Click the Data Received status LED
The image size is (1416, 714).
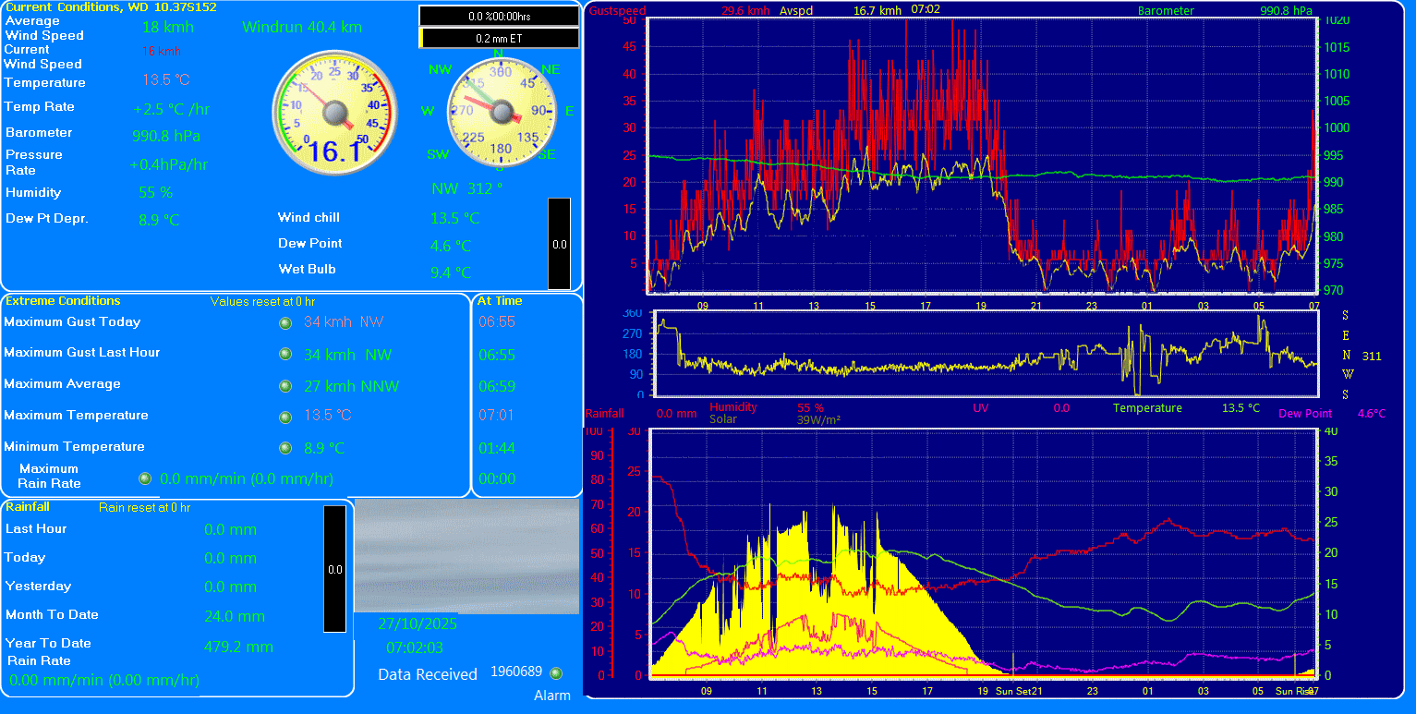click(x=556, y=673)
